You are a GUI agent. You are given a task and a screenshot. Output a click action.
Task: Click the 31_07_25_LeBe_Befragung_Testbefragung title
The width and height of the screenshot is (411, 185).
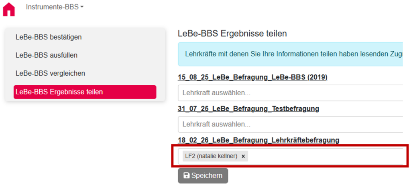click(x=248, y=109)
